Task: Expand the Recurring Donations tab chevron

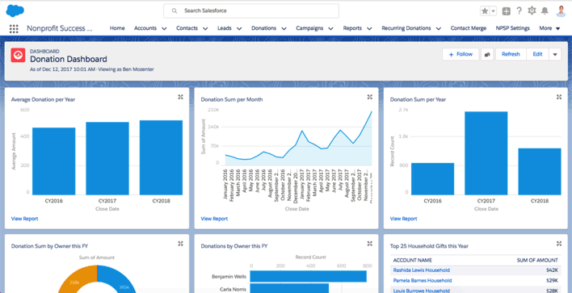Action: coord(439,28)
